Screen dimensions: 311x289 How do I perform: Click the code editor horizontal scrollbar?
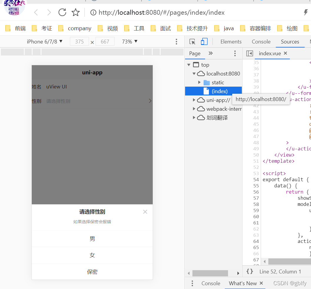290,261
